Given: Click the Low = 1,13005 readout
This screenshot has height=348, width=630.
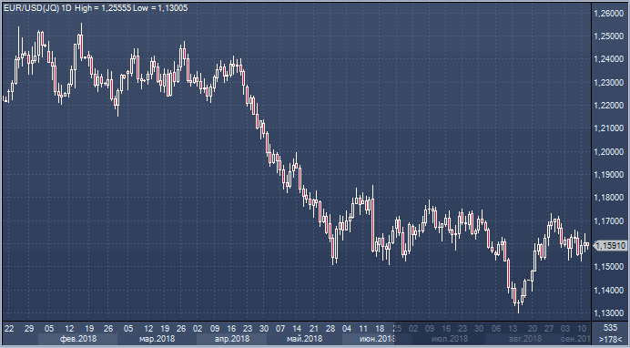Looking at the screenshot, I should coord(160,8).
